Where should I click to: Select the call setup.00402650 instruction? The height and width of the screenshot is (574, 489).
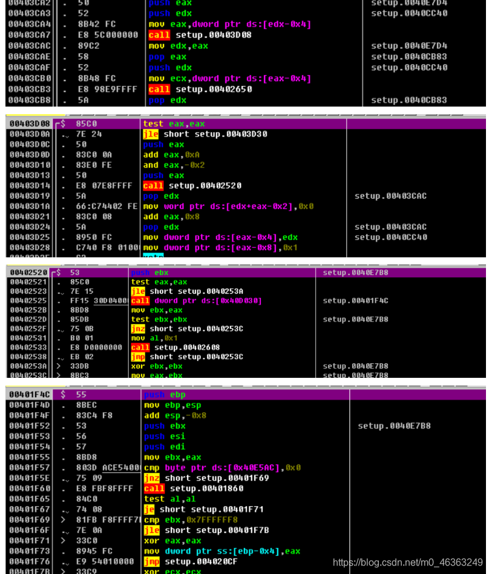point(200,90)
